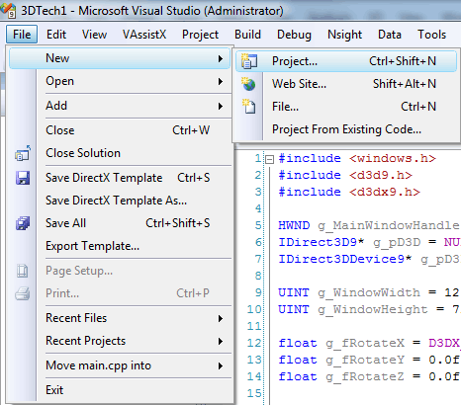The height and width of the screenshot is (405, 461).
Task: Open the Edit menu
Action: pos(56,35)
